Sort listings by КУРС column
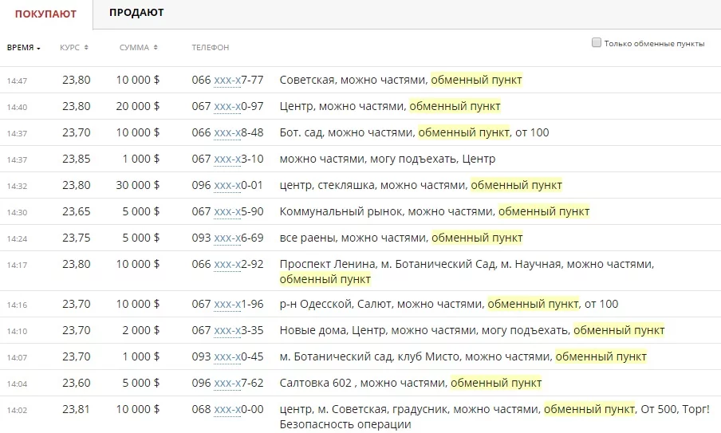 coord(74,48)
